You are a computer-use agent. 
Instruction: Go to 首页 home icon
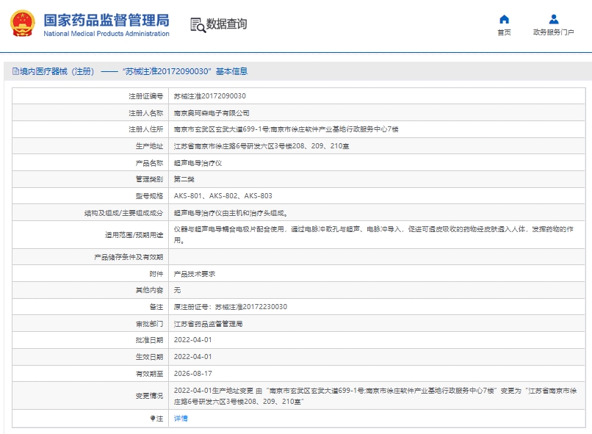tap(504, 19)
